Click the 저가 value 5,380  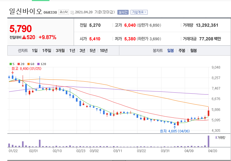click(x=130, y=39)
